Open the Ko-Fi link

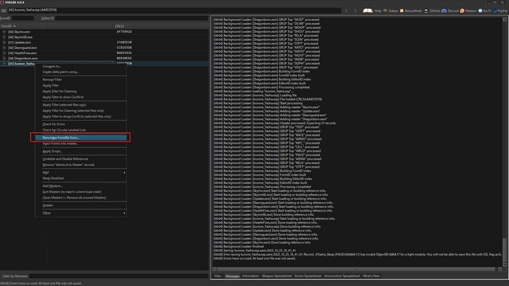[485, 11]
